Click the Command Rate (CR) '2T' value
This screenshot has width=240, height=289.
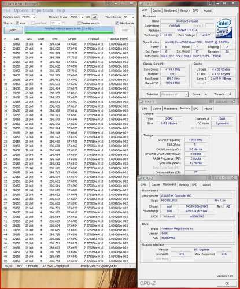pyautogui.click(x=195, y=172)
